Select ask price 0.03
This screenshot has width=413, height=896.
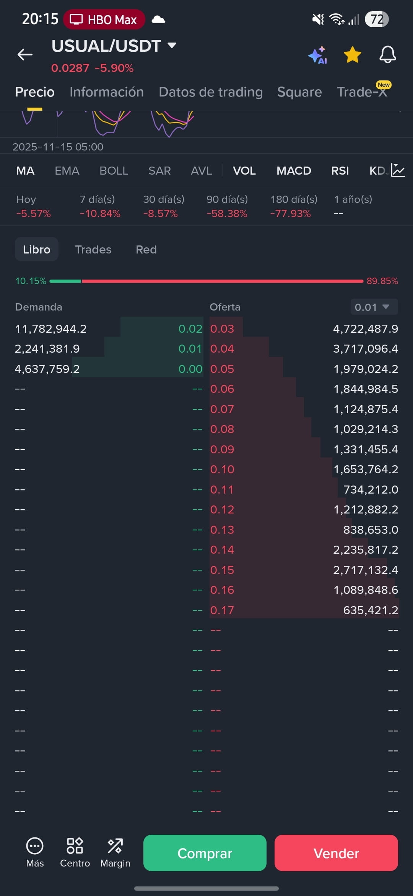tap(222, 329)
